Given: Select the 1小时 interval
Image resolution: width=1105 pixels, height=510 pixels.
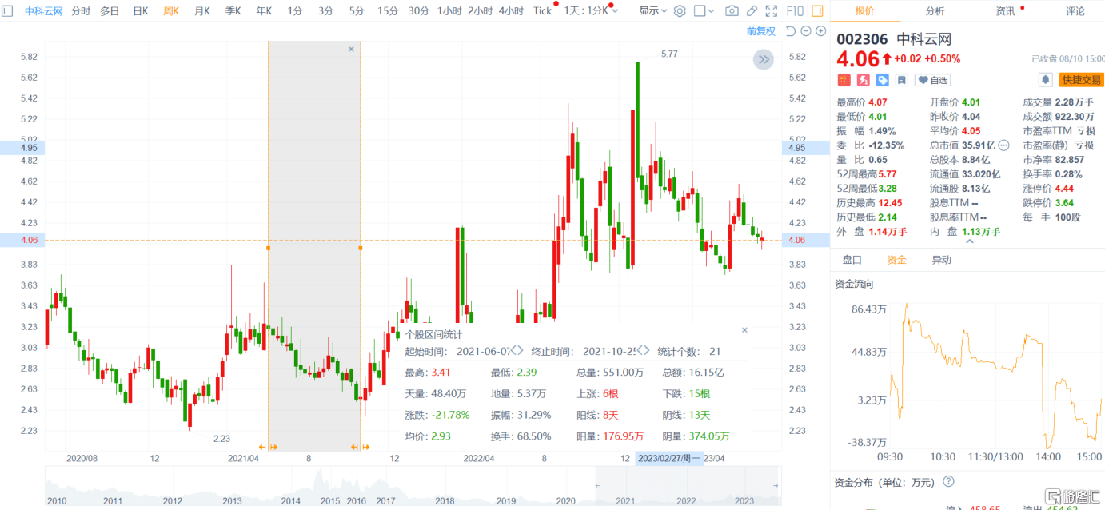Looking at the screenshot, I should (x=449, y=11).
